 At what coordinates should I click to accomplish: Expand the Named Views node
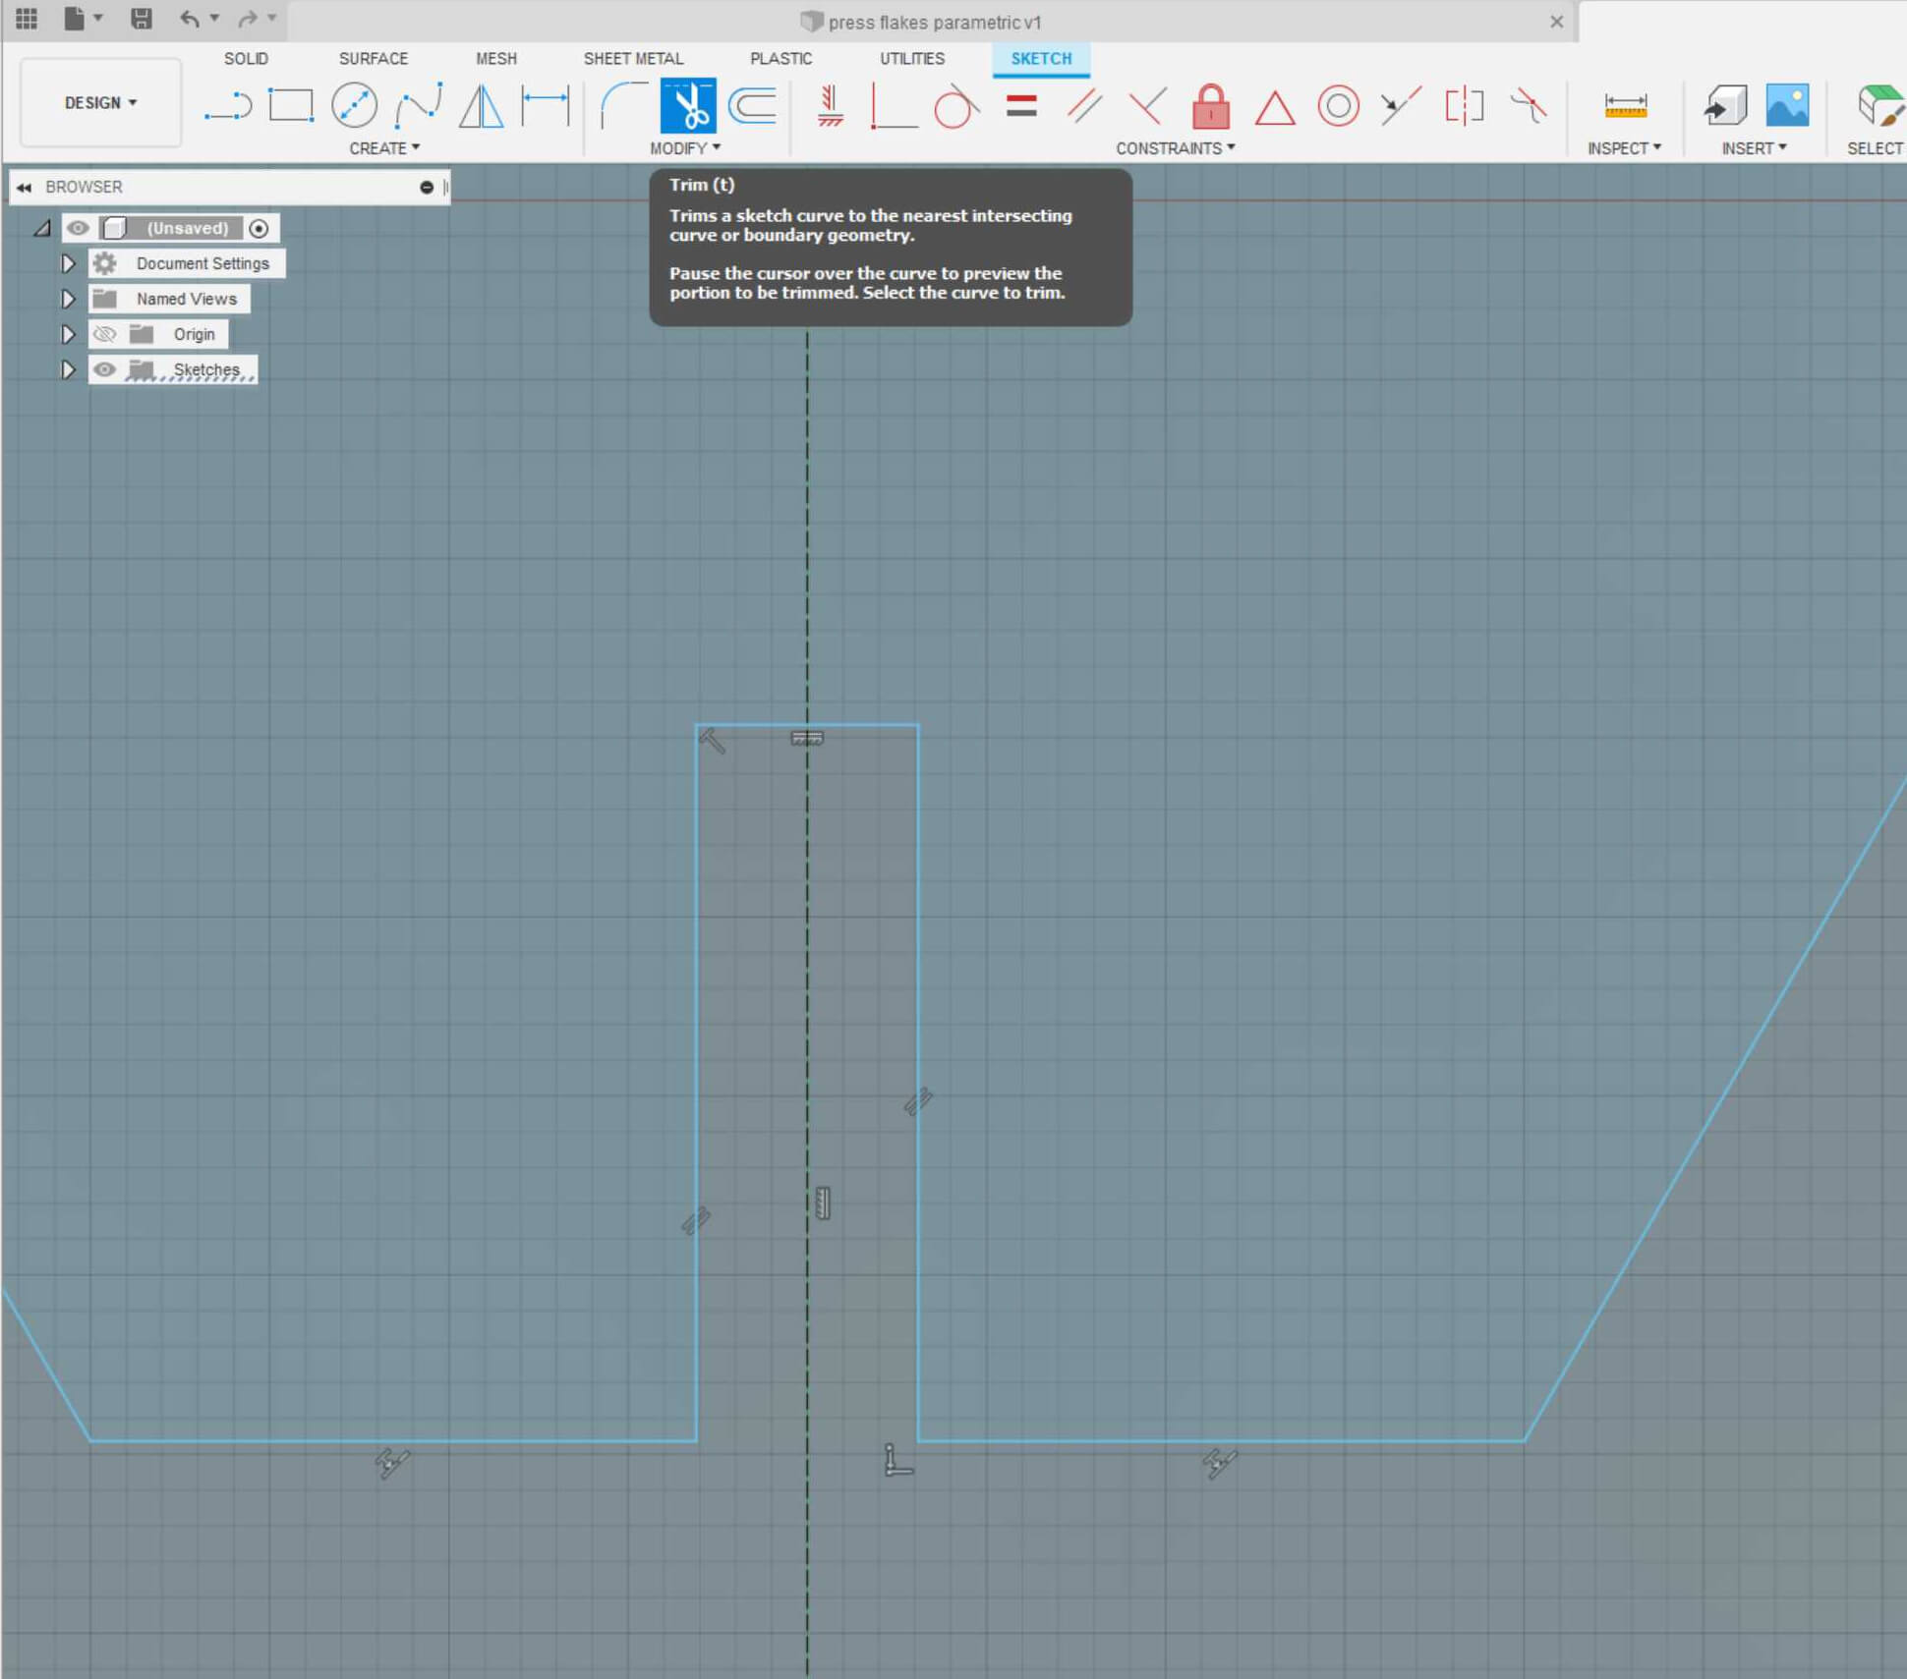click(x=68, y=299)
